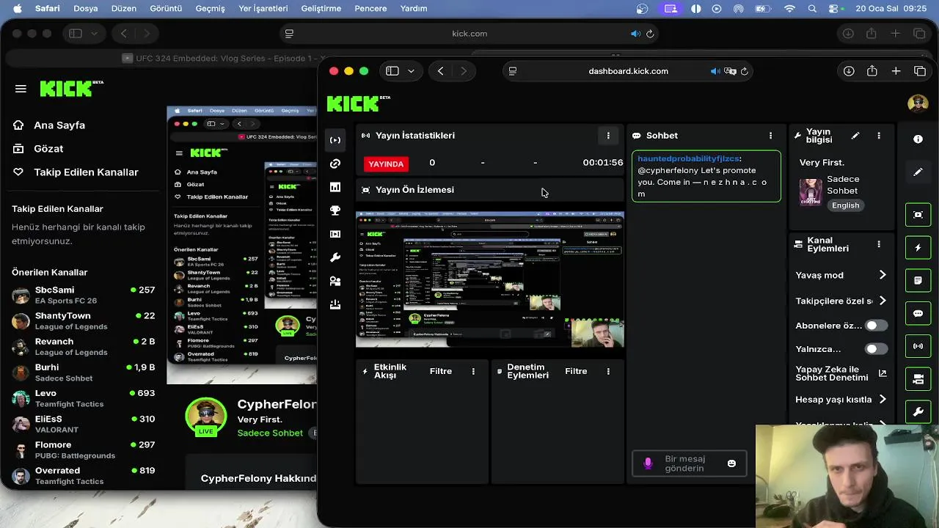
Task: Open ShantyTown recommended channel
Action: (84, 321)
